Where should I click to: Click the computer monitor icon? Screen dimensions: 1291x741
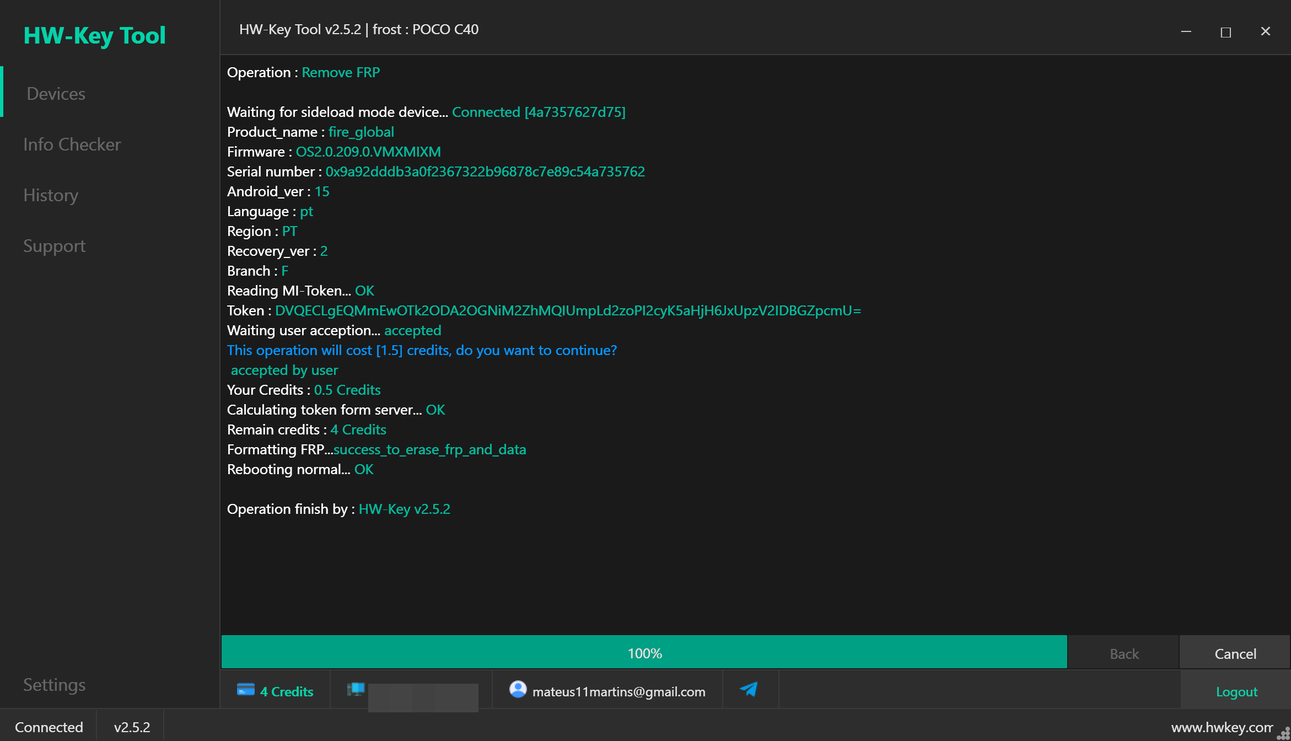coord(356,689)
